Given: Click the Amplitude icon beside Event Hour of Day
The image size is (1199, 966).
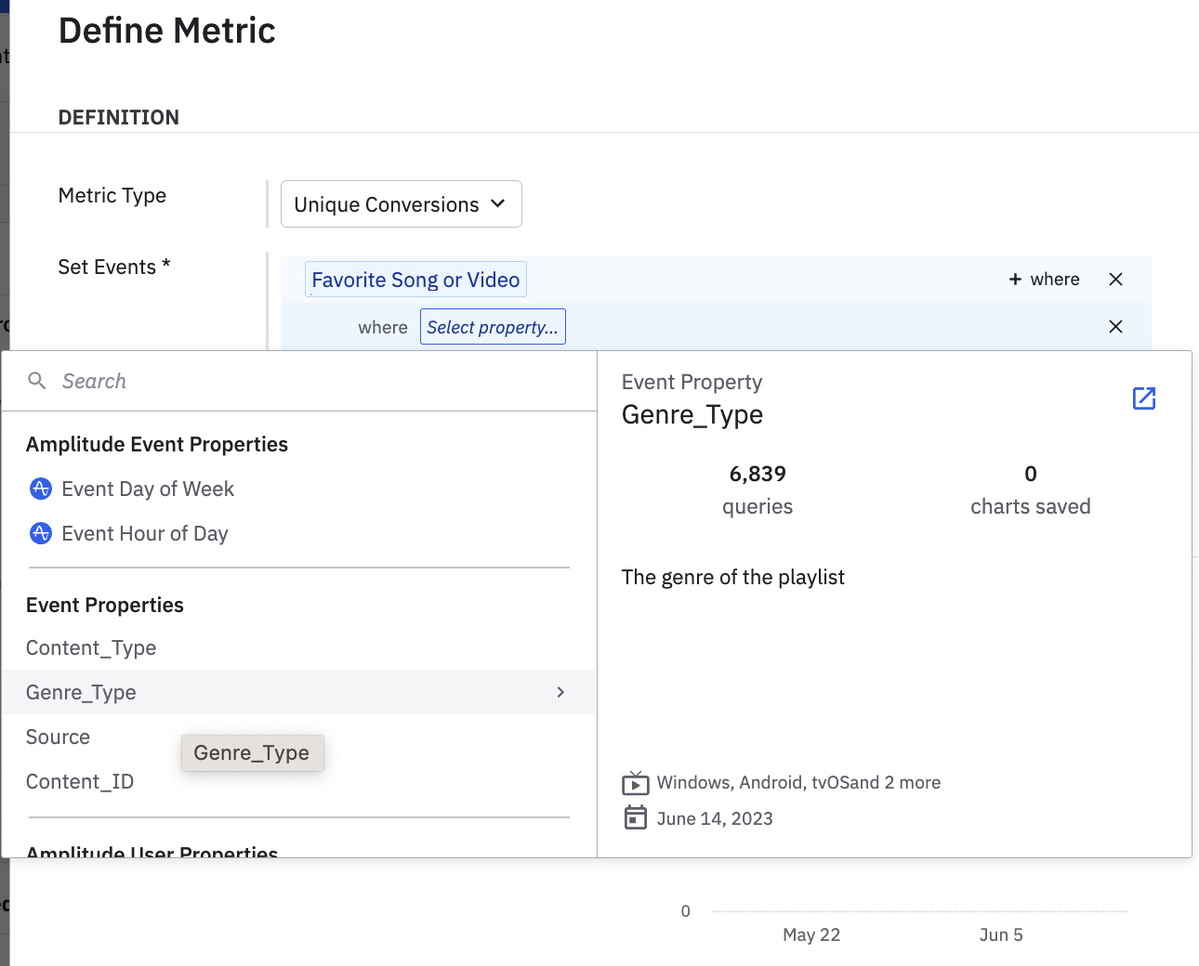Looking at the screenshot, I should 41,533.
